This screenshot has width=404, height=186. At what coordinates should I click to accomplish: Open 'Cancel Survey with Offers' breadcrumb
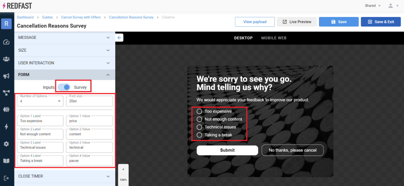point(81,17)
